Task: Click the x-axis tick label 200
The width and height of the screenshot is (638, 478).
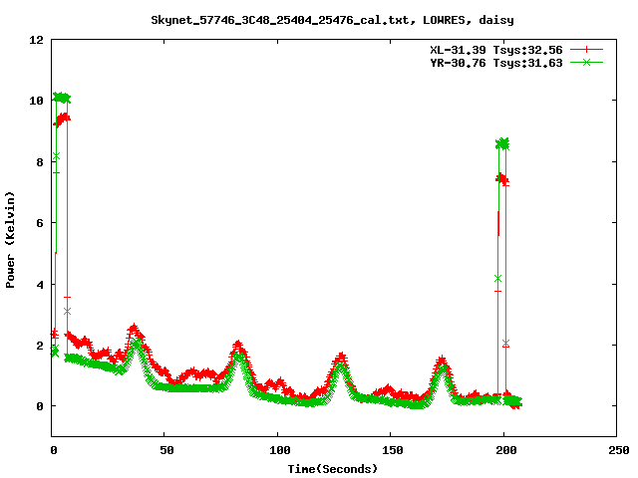Action: click(x=506, y=450)
